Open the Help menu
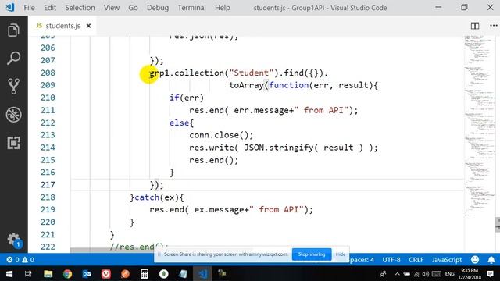 click(222, 8)
